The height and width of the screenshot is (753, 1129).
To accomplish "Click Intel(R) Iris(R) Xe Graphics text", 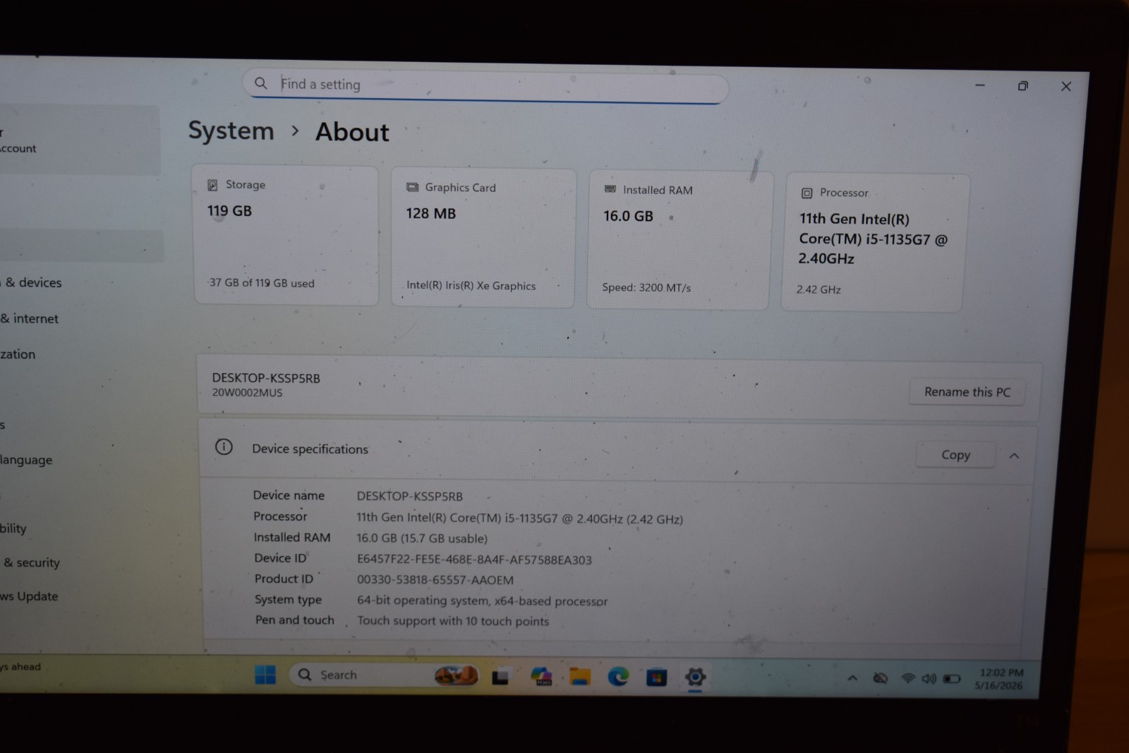I will pyautogui.click(x=471, y=286).
